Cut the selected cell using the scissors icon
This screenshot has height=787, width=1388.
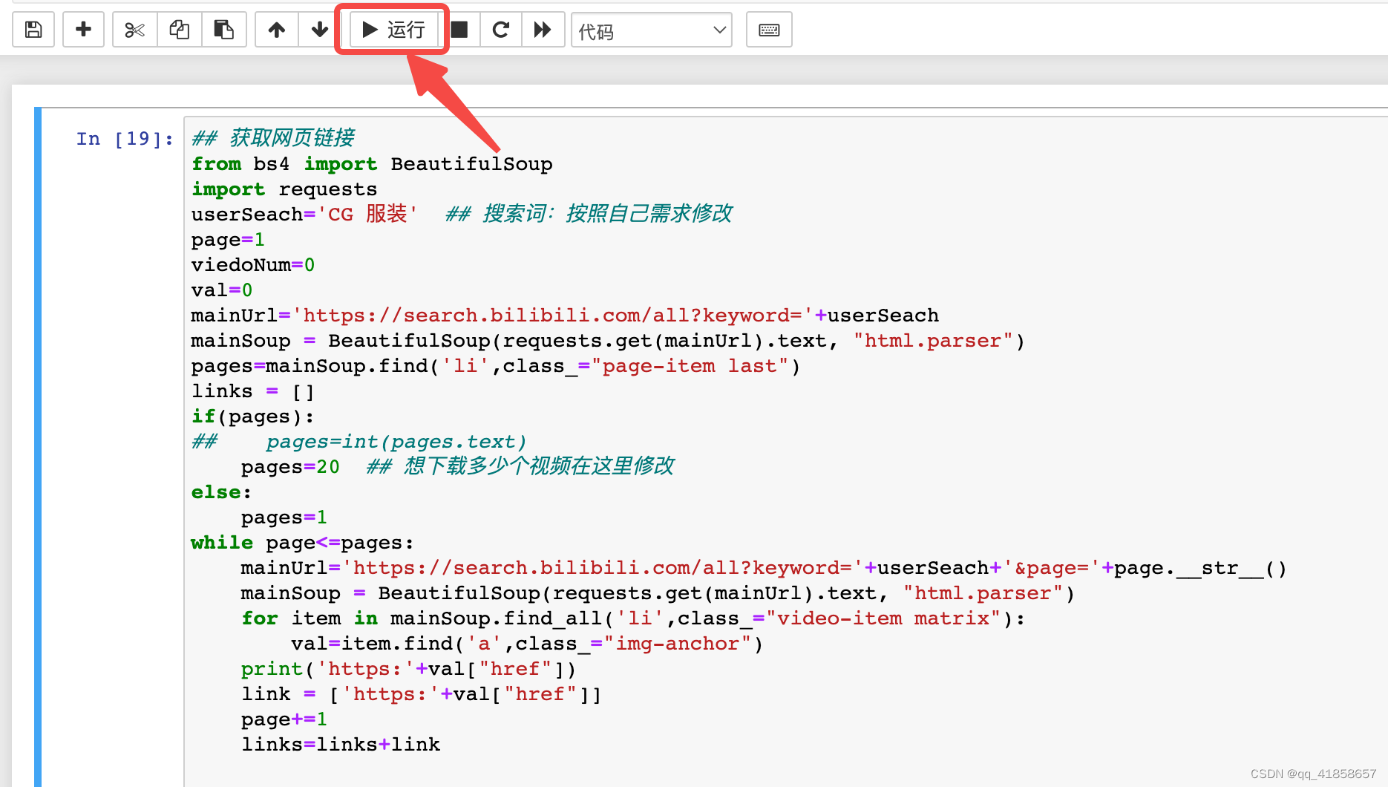click(x=134, y=30)
